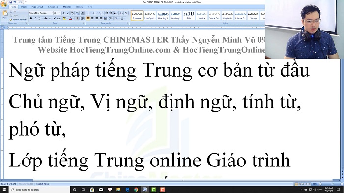
Task: Toggle Subscript formatting
Action: point(50,19)
